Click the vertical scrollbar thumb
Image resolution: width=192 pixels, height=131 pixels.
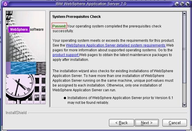click(184, 49)
